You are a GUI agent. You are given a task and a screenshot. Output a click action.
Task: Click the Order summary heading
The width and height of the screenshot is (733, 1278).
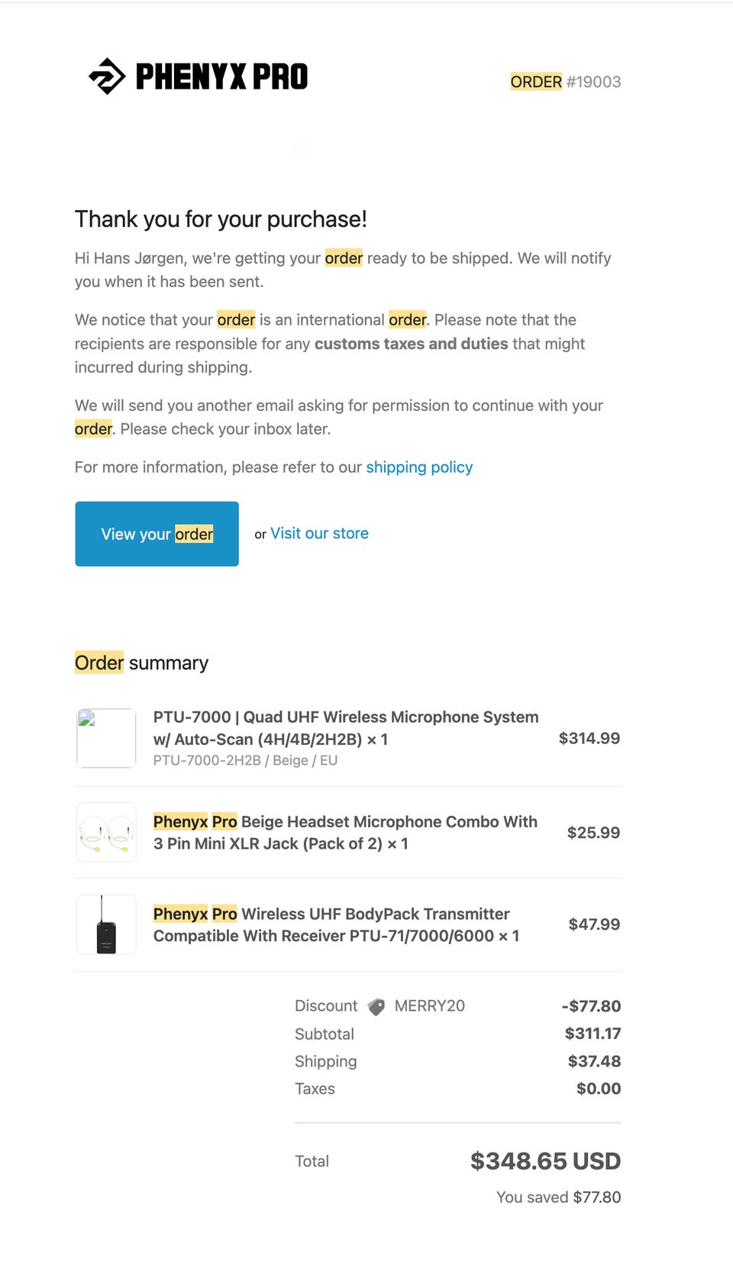(x=141, y=662)
